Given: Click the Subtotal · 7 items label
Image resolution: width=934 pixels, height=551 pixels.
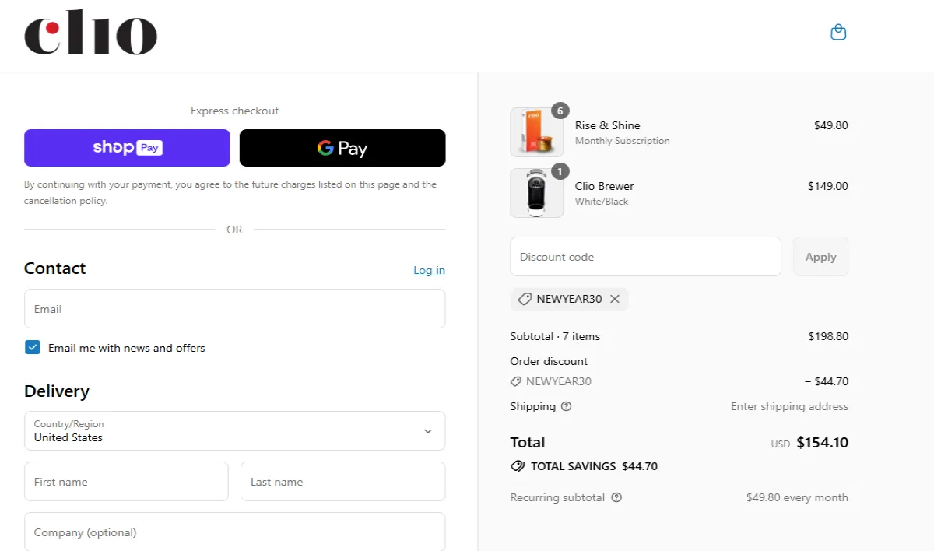Looking at the screenshot, I should [555, 336].
